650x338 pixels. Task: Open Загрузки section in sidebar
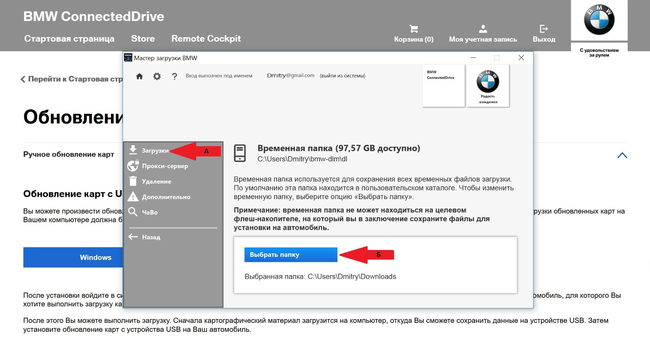coord(155,151)
